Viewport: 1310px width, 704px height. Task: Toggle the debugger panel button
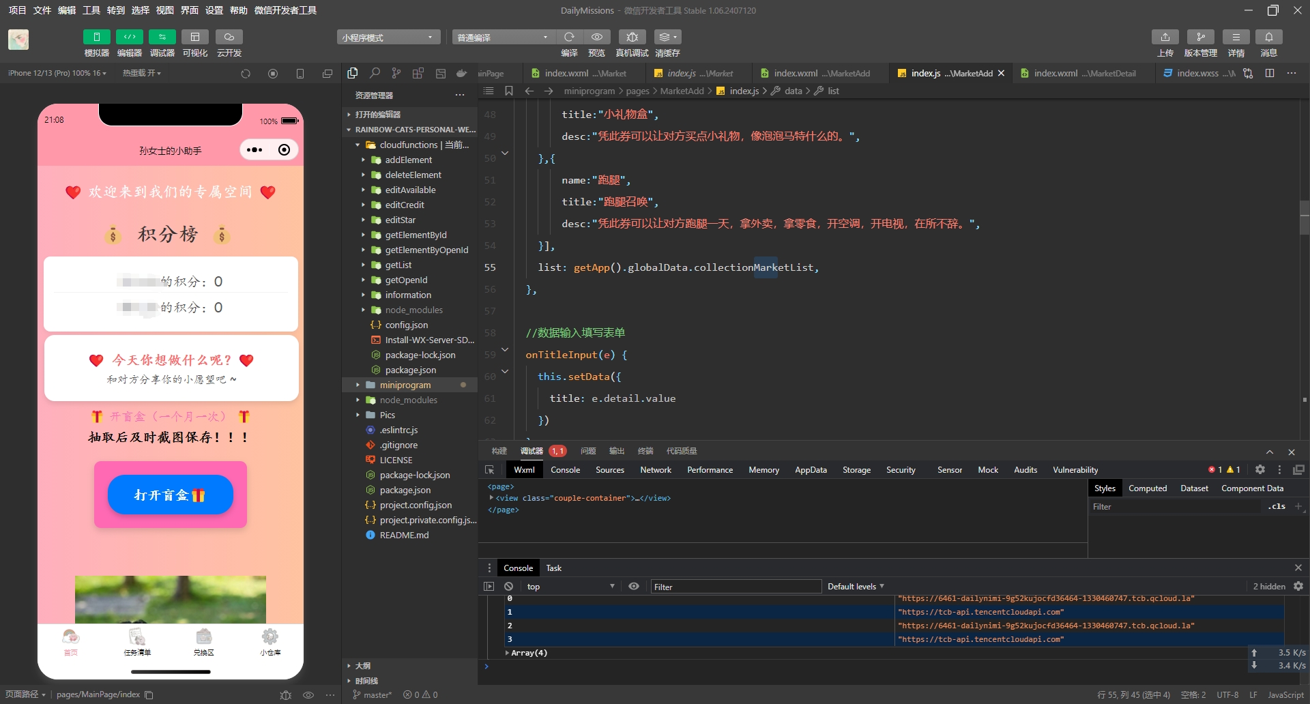(162, 37)
